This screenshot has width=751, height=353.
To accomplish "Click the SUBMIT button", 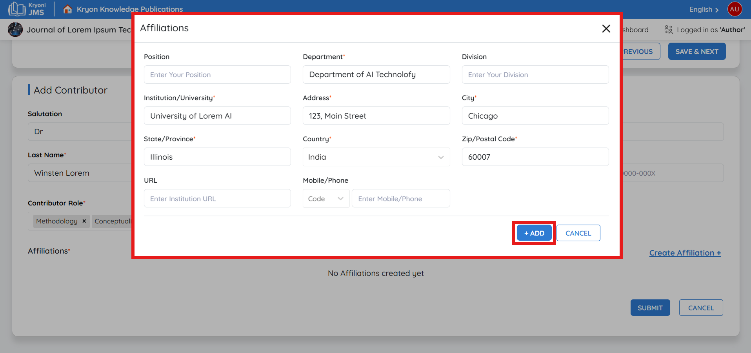I will pos(650,308).
